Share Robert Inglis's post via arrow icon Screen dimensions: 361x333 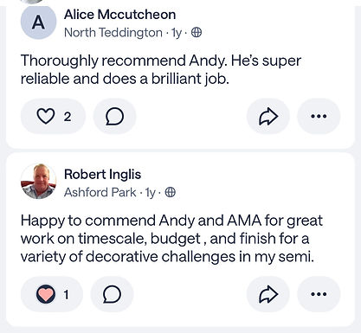268,294
